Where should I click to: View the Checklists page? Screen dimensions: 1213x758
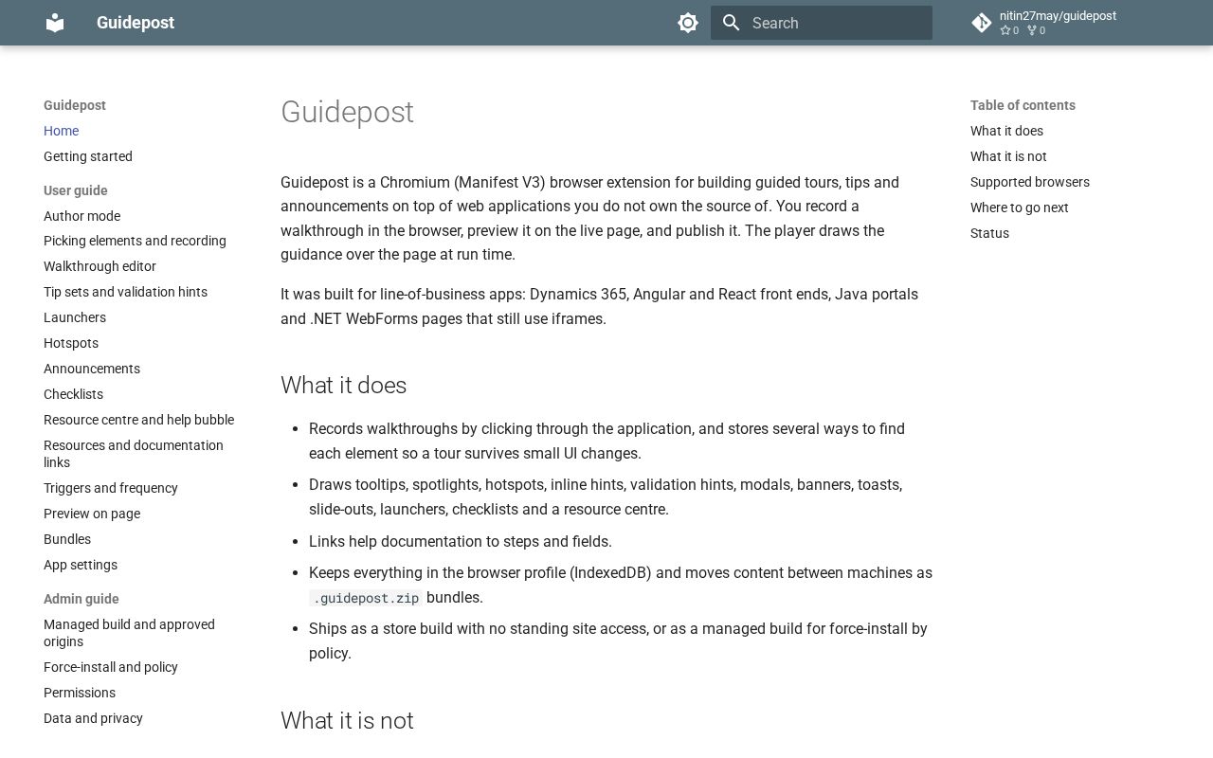[x=73, y=394]
